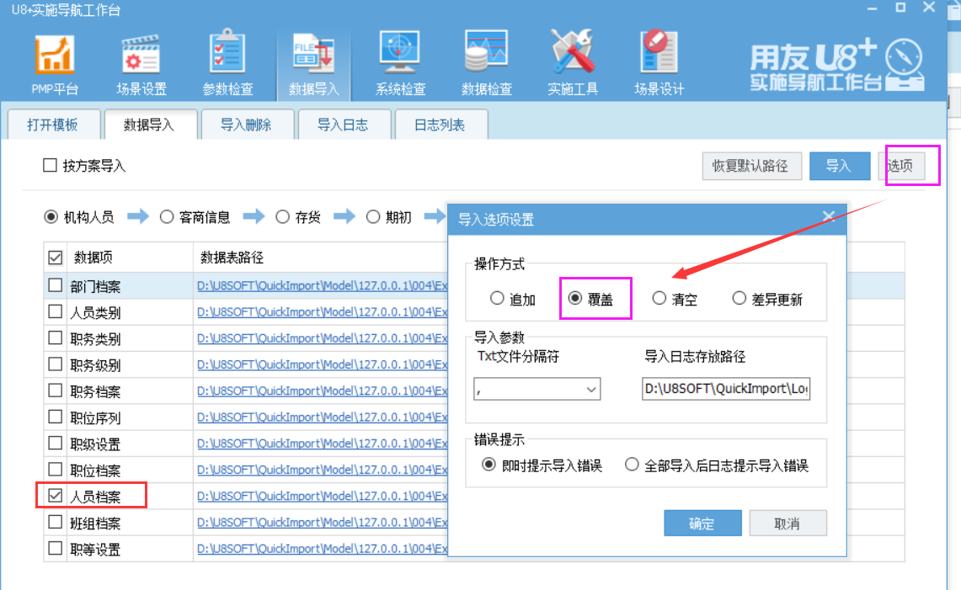The image size is (961, 590).
Task: Open the 部门档案 data table path link
Action: pos(323,286)
